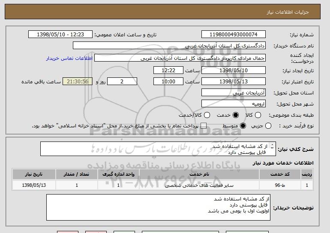
Task: Click the creator name field جمال مرادی
Action: (180, 58)
